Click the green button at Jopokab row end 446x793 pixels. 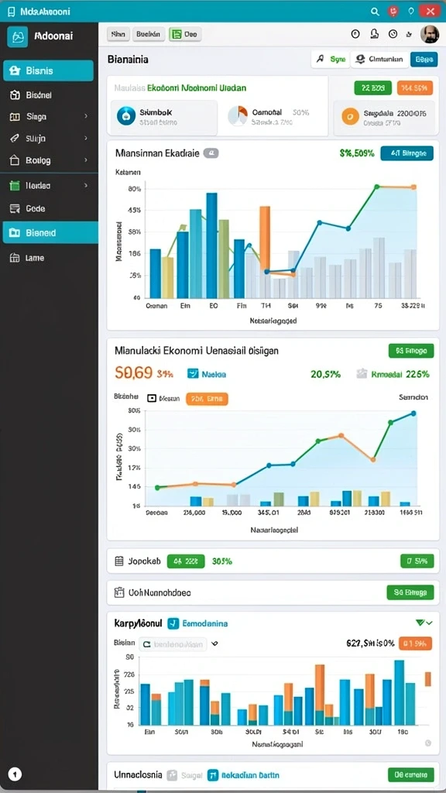click(x=417, y=561)
